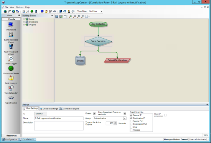The height and width of the screenshot is (143, 211).
Task: Click the blue network nodes toolbar icon
Action: tap(18, 11)
